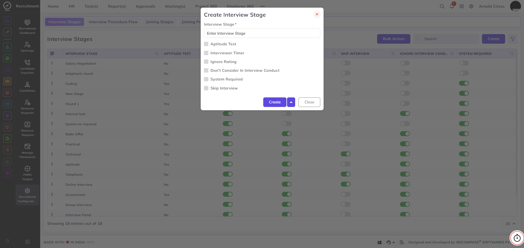Switch to the Joining Stages tab
This screenshot has height=248, width=524.
160,22
